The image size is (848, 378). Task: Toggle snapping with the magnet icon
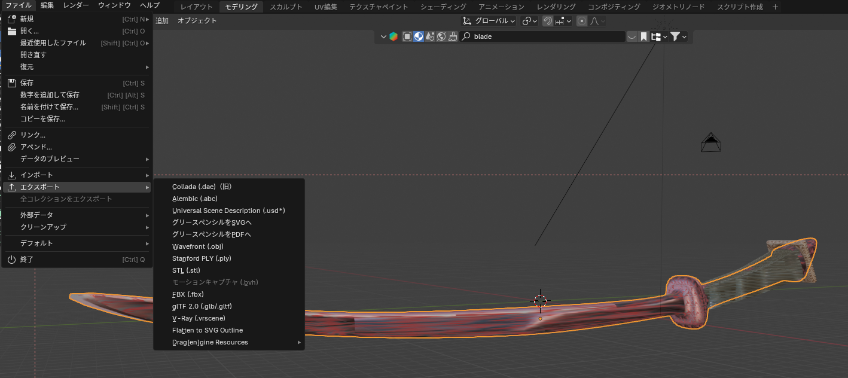[547, 21]
